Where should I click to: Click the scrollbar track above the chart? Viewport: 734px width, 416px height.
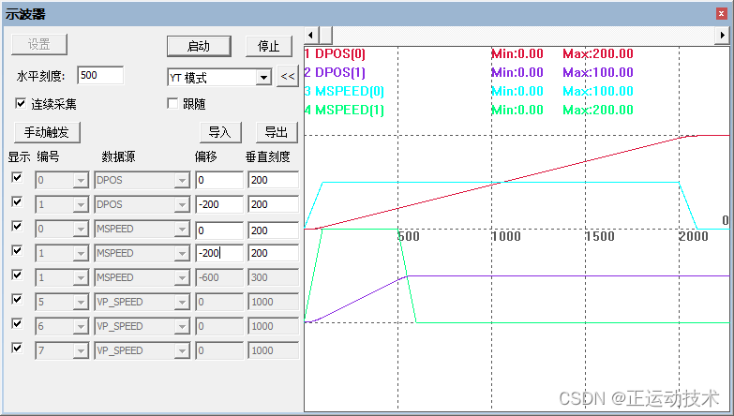tap(524, 35)
